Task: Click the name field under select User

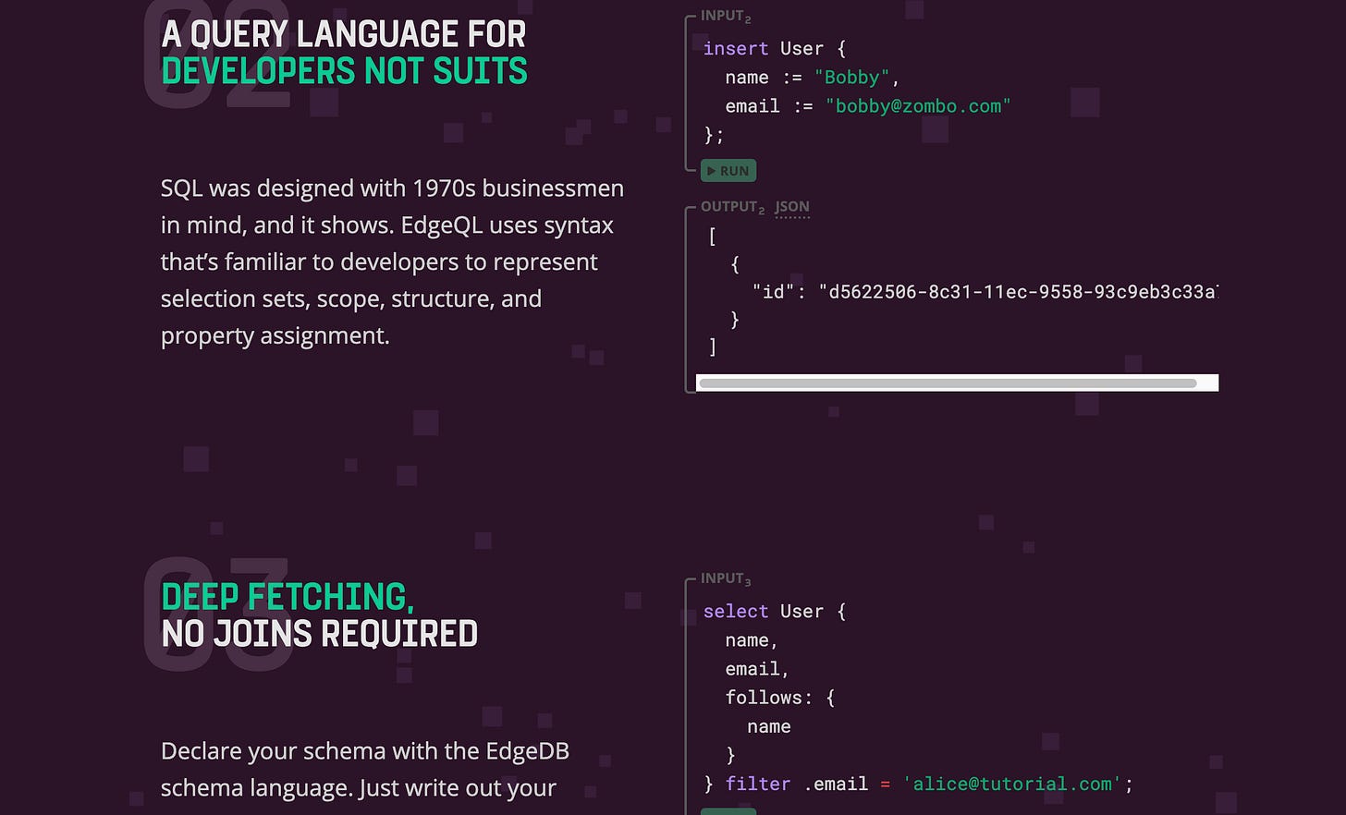Action: click(752, 640)
